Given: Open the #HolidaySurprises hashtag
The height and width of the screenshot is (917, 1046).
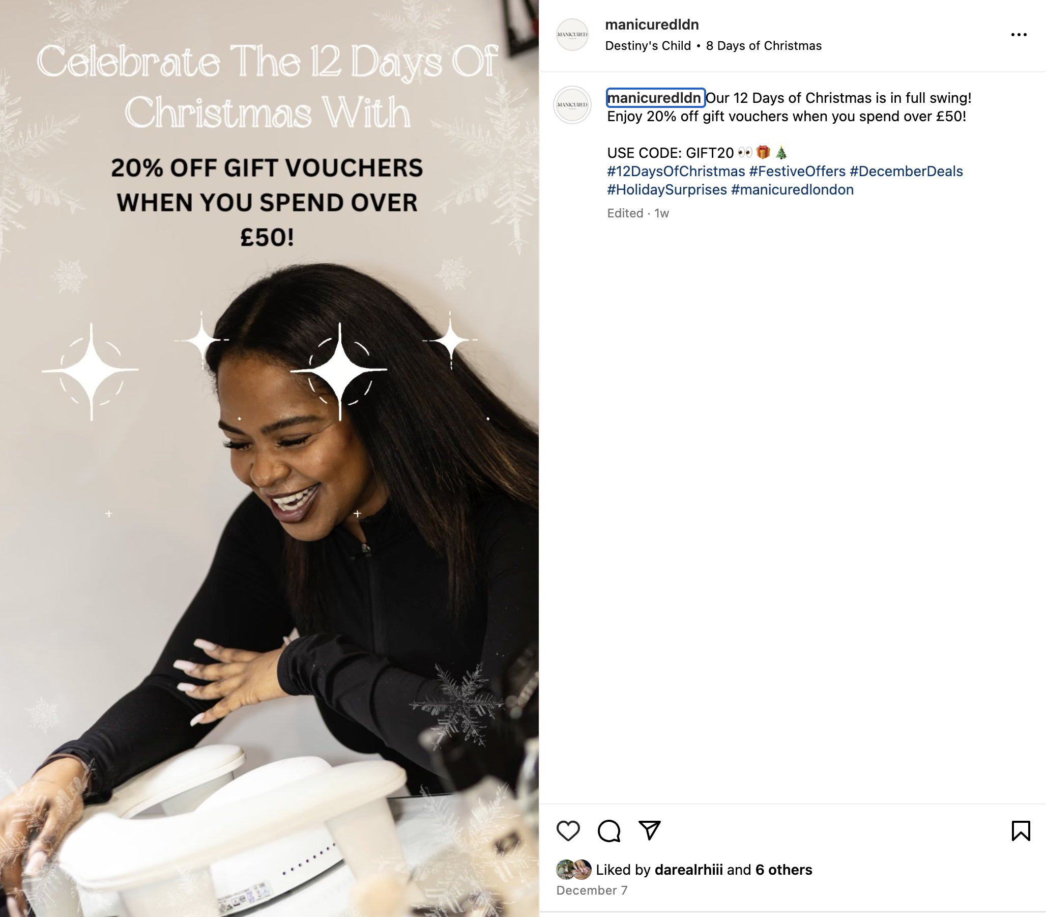Looking at the screenshot, I should coord(666,190).
